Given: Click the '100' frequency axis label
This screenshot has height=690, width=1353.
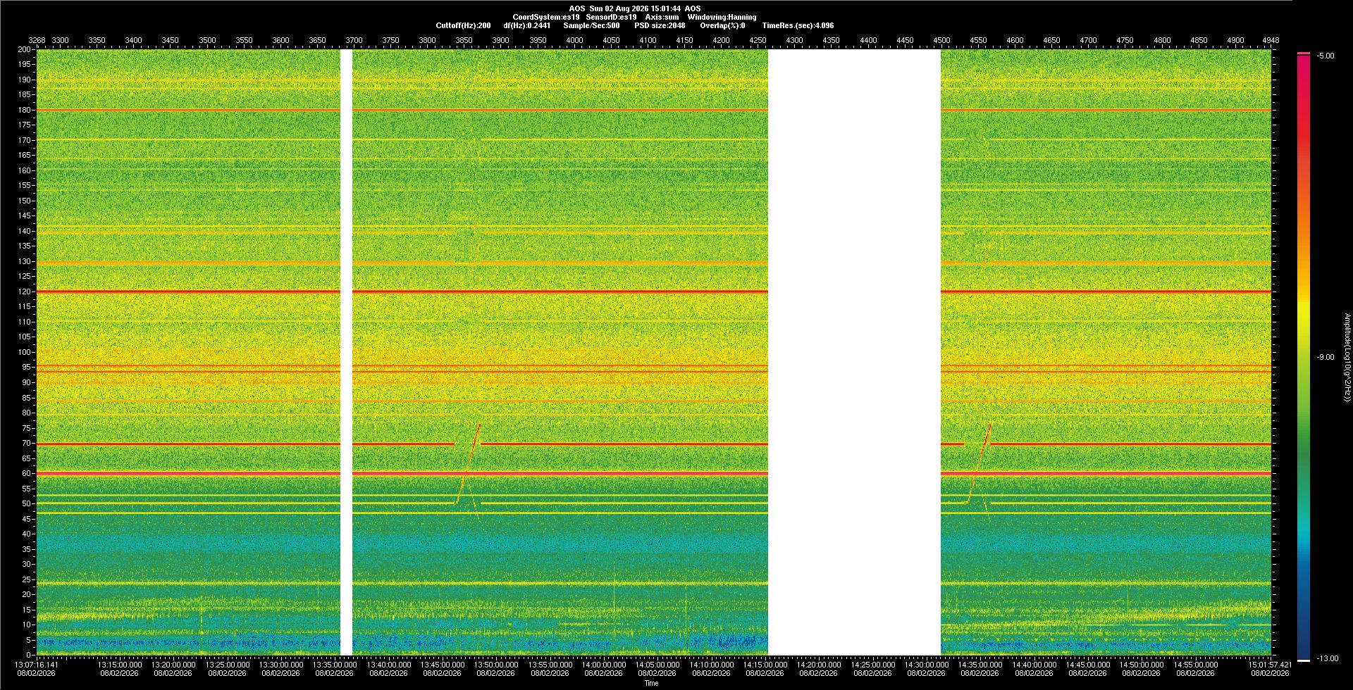Looking at the screenshot, I should (x=25, y=352).
